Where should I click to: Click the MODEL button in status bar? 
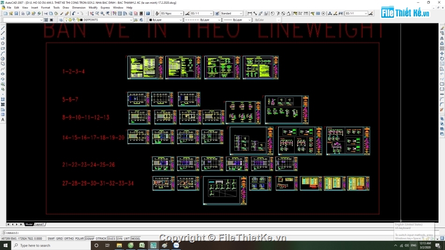[x=136, y=239]
